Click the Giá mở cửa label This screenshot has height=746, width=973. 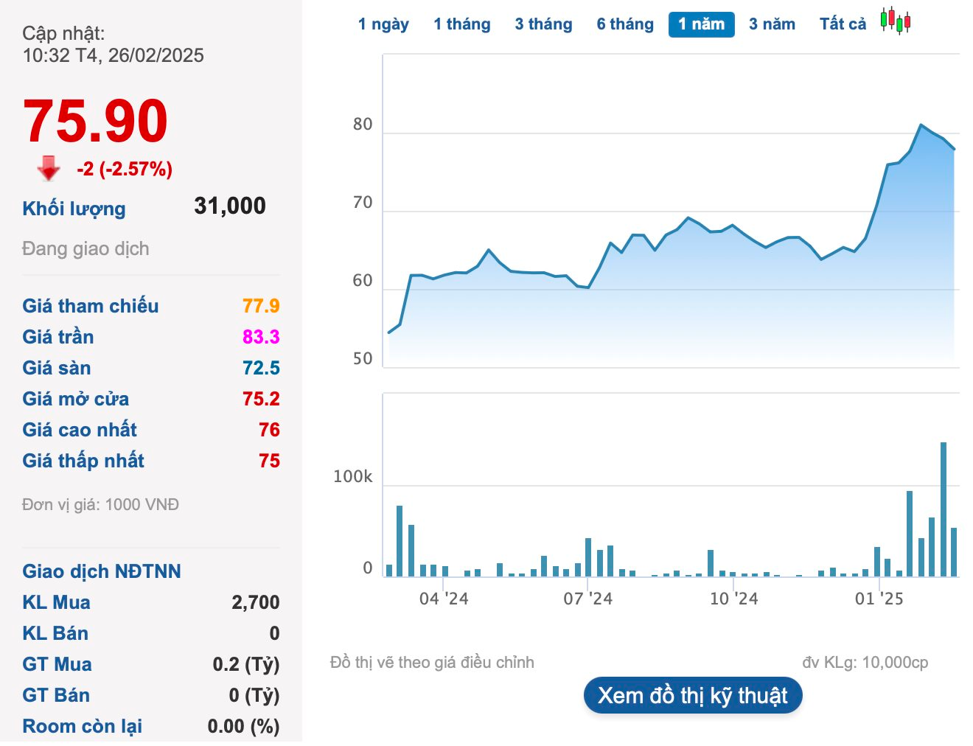point(76,399)
